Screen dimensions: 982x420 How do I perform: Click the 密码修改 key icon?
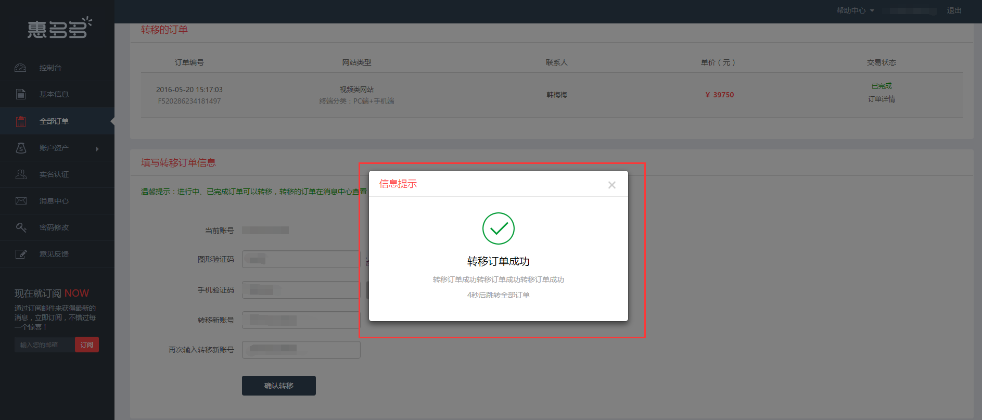pyautogui.click(x=20, y=227)
